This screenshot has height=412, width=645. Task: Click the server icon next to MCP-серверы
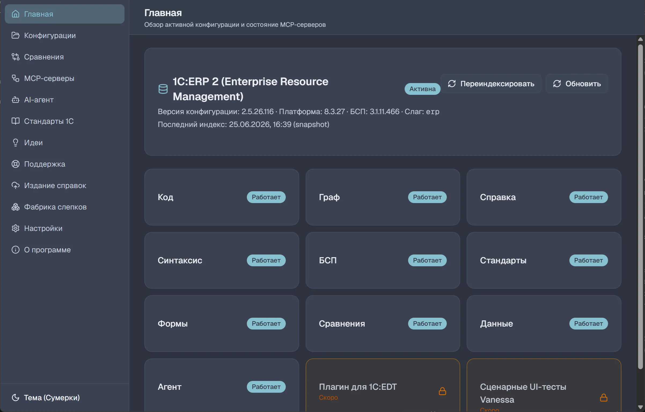[x=16, y=78]
